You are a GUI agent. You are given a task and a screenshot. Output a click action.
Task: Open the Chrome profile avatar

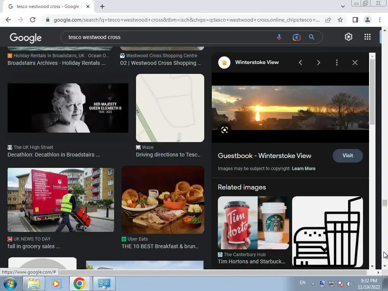[368, 20]
